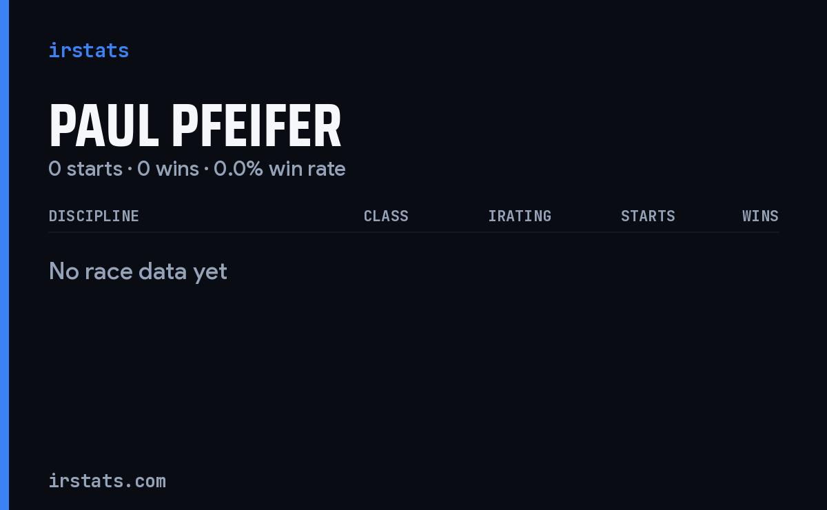Click the "0 starts" summary stat
The width and height of the screenshot is (827, 510).
[85, 169]
